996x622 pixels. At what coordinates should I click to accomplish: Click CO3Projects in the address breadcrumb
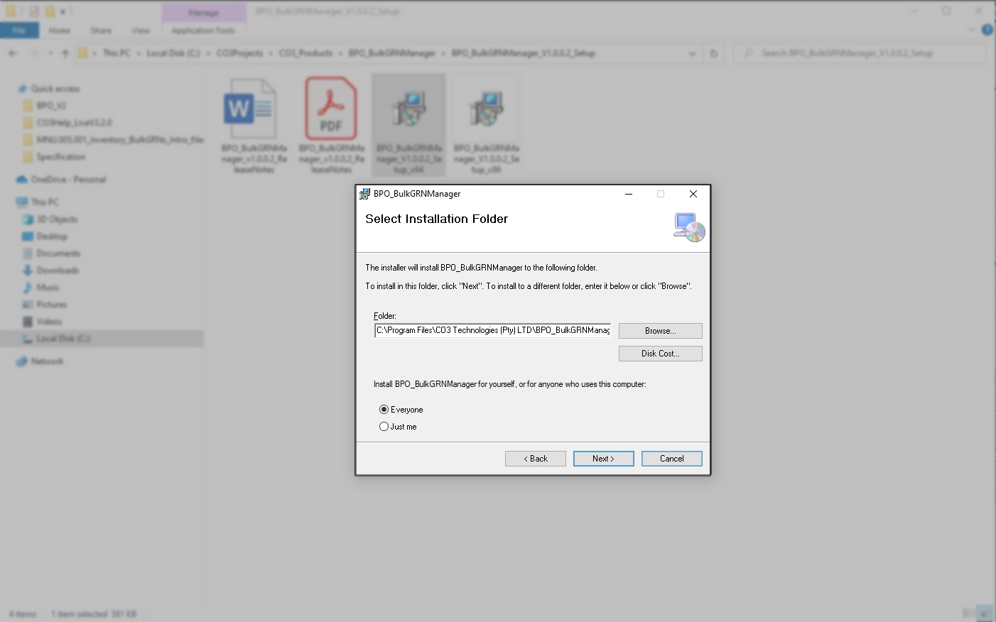(x=239, y=53)
